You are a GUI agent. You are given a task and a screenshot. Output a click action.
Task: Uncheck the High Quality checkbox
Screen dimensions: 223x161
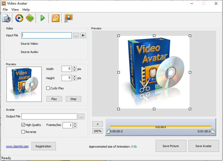(x=23, y=125)
